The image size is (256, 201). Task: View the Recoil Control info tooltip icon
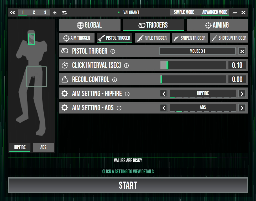coord(114,80)
